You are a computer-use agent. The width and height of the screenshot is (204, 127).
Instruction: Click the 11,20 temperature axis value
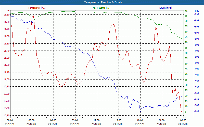coord(7,65)
